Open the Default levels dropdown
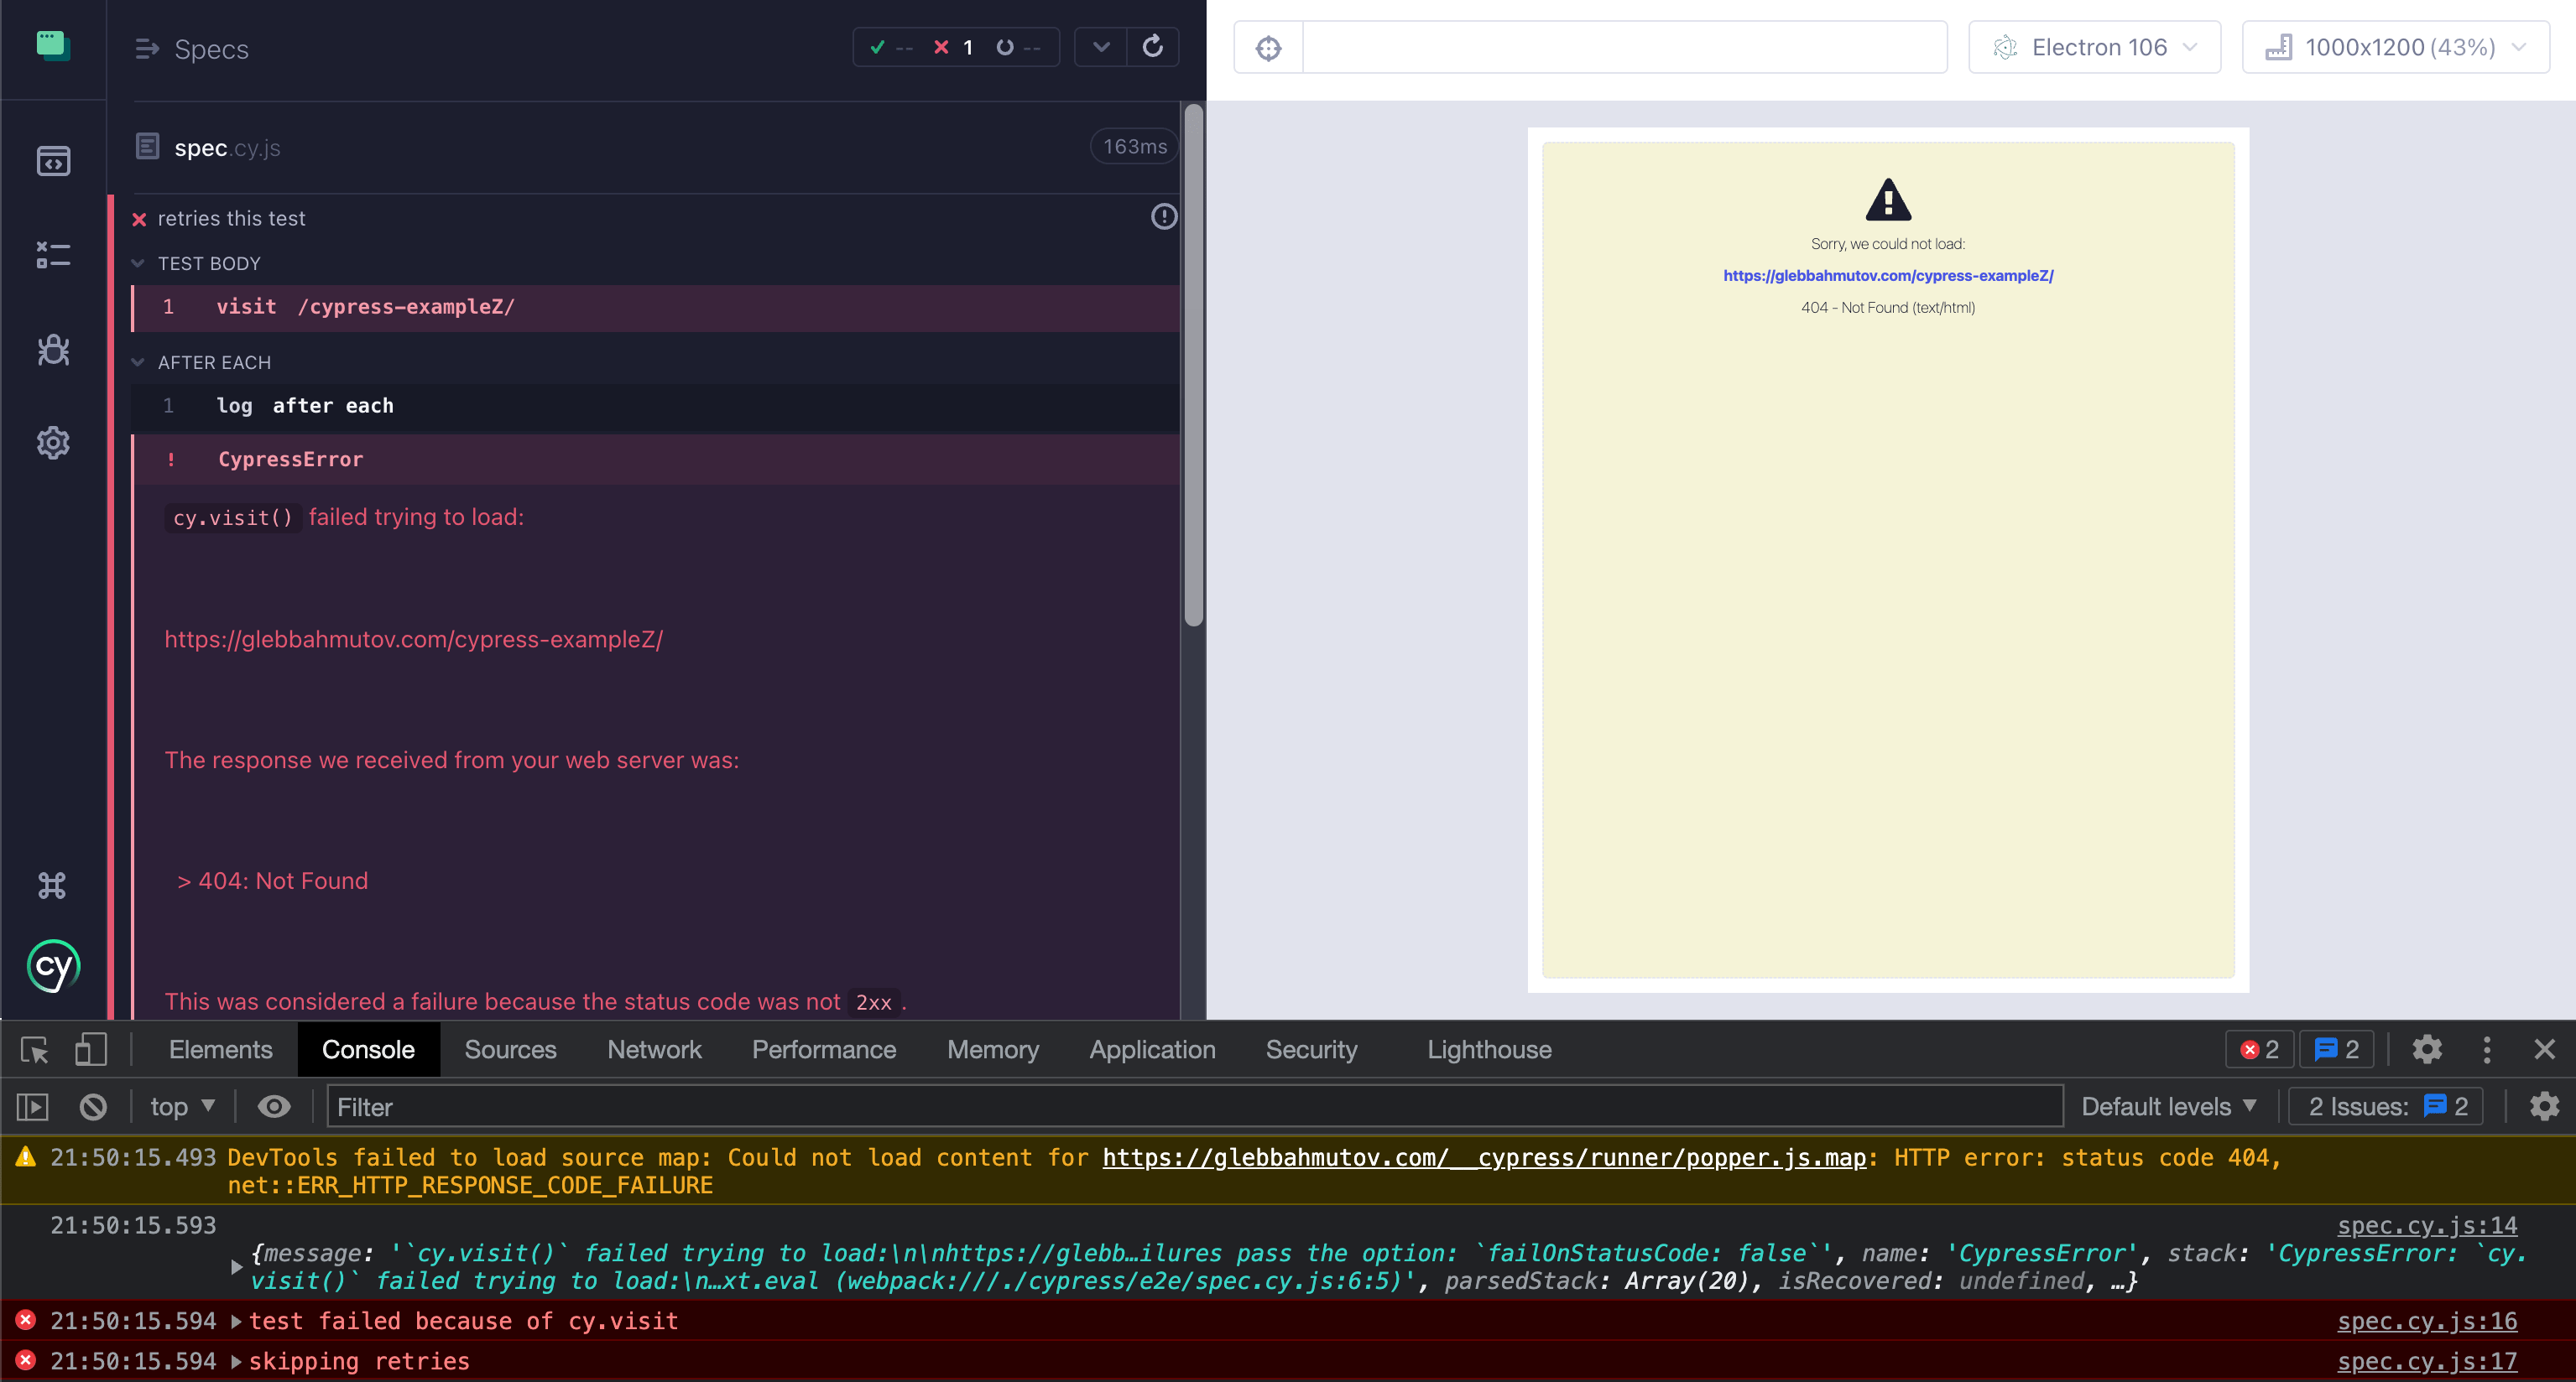2576x1382 pixels. (x=2169, y=1107)
